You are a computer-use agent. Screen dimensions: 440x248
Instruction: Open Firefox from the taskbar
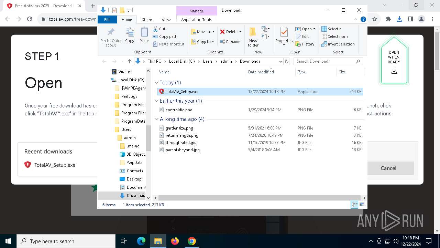[x=175, y=241]
